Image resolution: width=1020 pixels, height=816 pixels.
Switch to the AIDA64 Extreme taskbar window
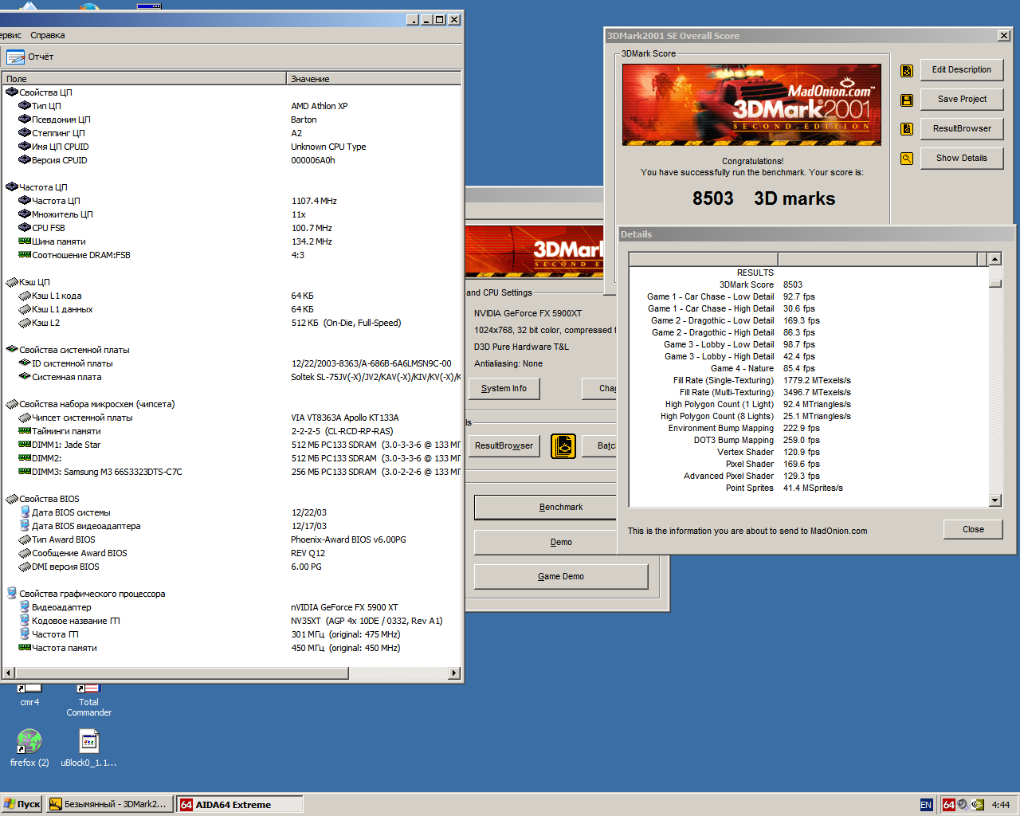pos(239,804)
